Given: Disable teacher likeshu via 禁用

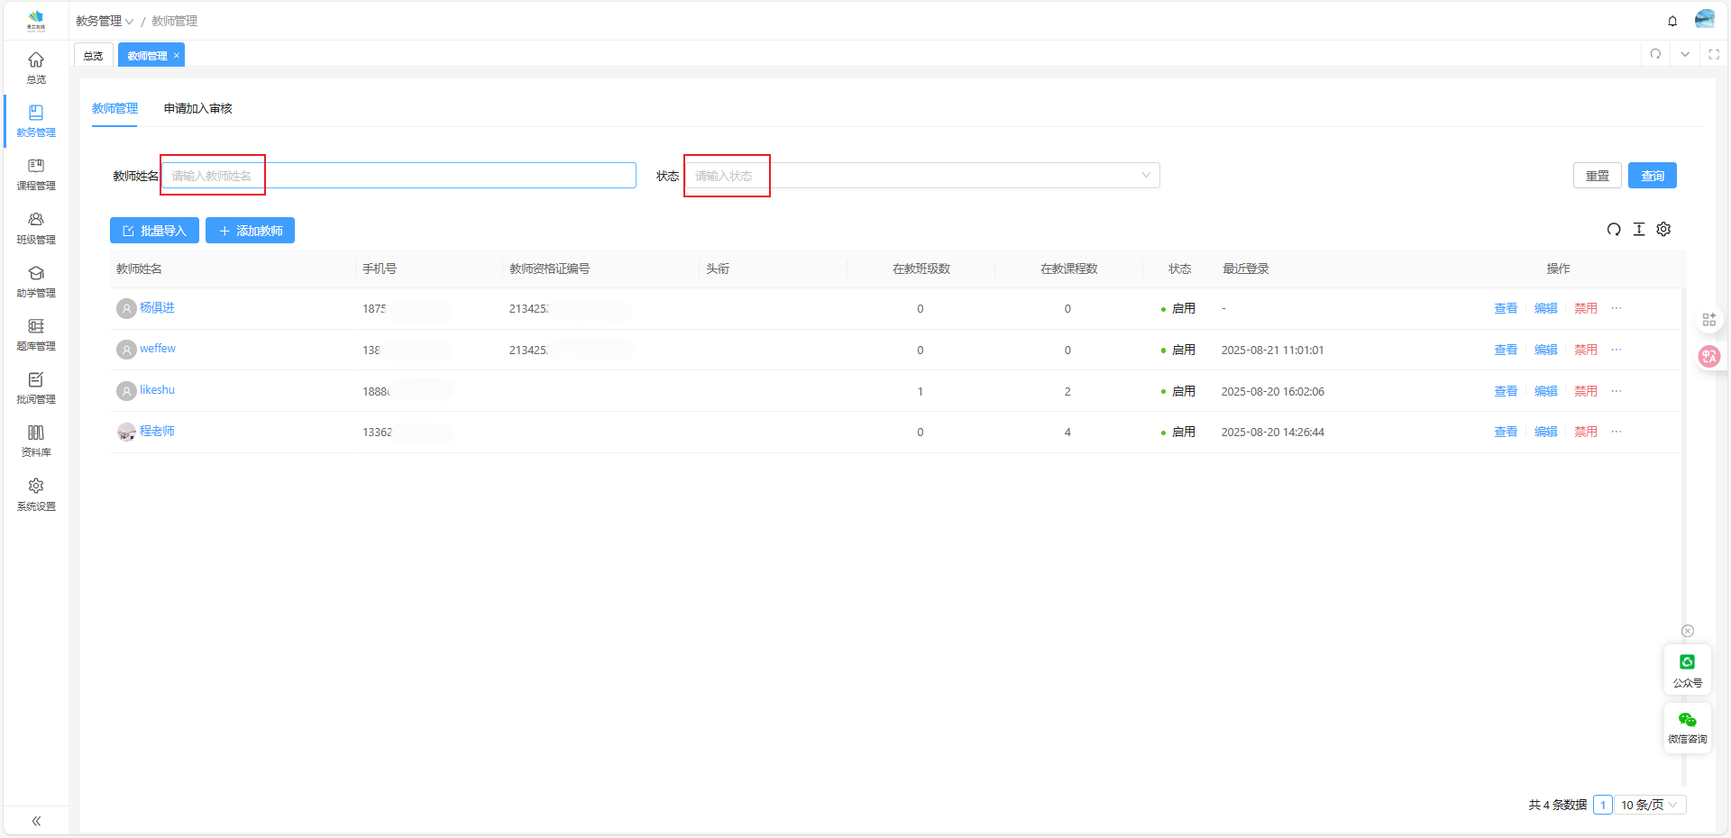Looking at the screenshot, I should click(1585, 391).
